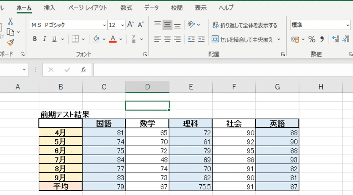
Task: Click the formula confirm checkmark
Action: [x=67, y=70]
